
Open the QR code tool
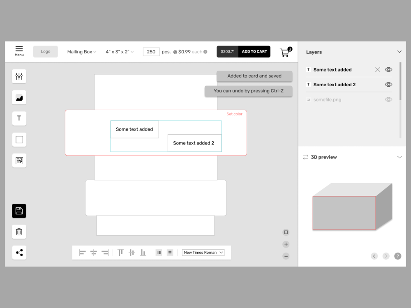pos(19,160)
